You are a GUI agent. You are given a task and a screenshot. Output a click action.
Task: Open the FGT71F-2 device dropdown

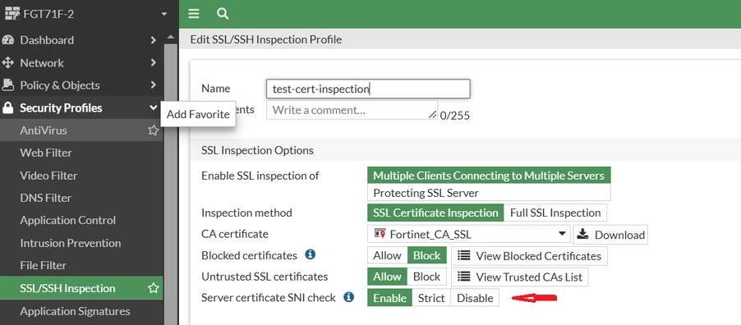pos(164,14)
